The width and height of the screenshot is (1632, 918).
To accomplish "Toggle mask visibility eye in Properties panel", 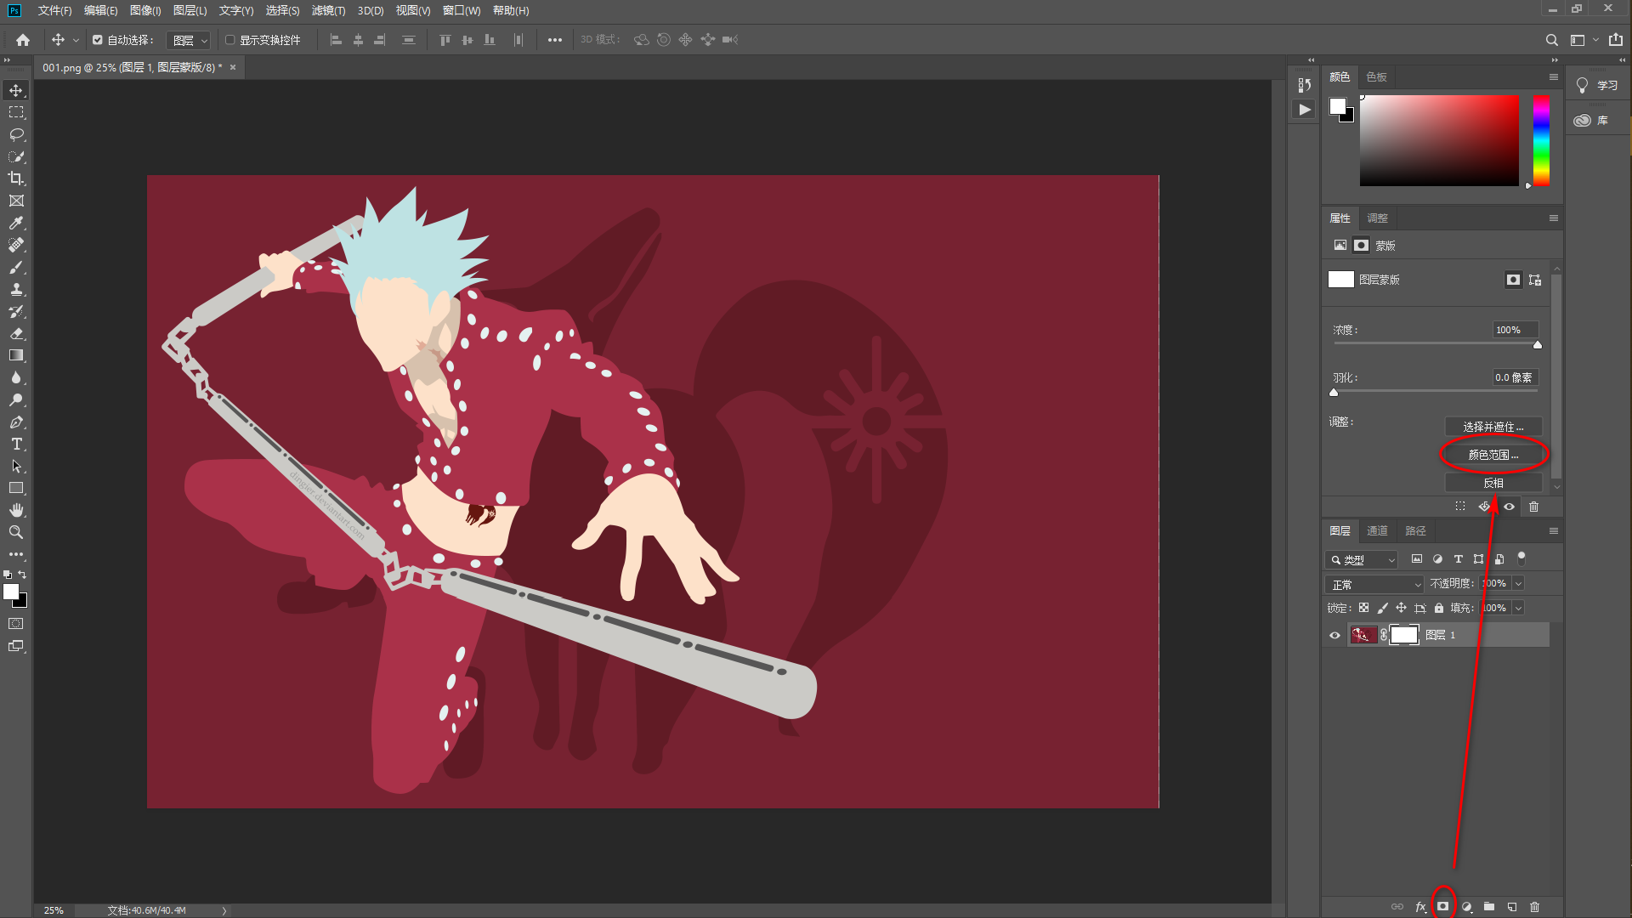I will point(1510,507).
